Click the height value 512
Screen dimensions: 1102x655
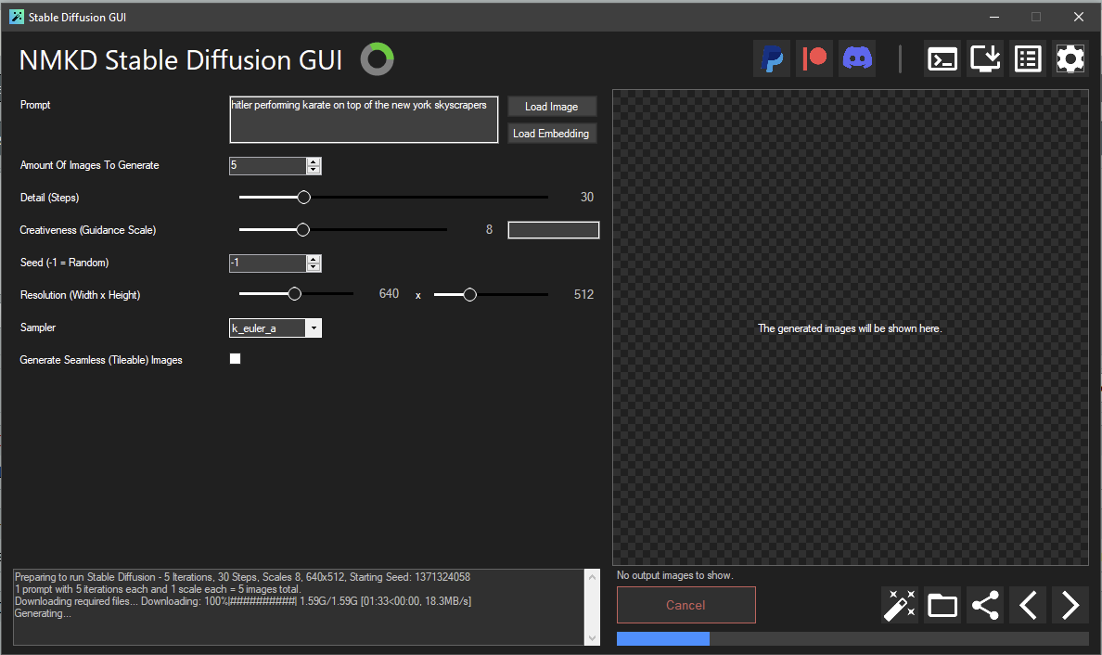(583, 294)
